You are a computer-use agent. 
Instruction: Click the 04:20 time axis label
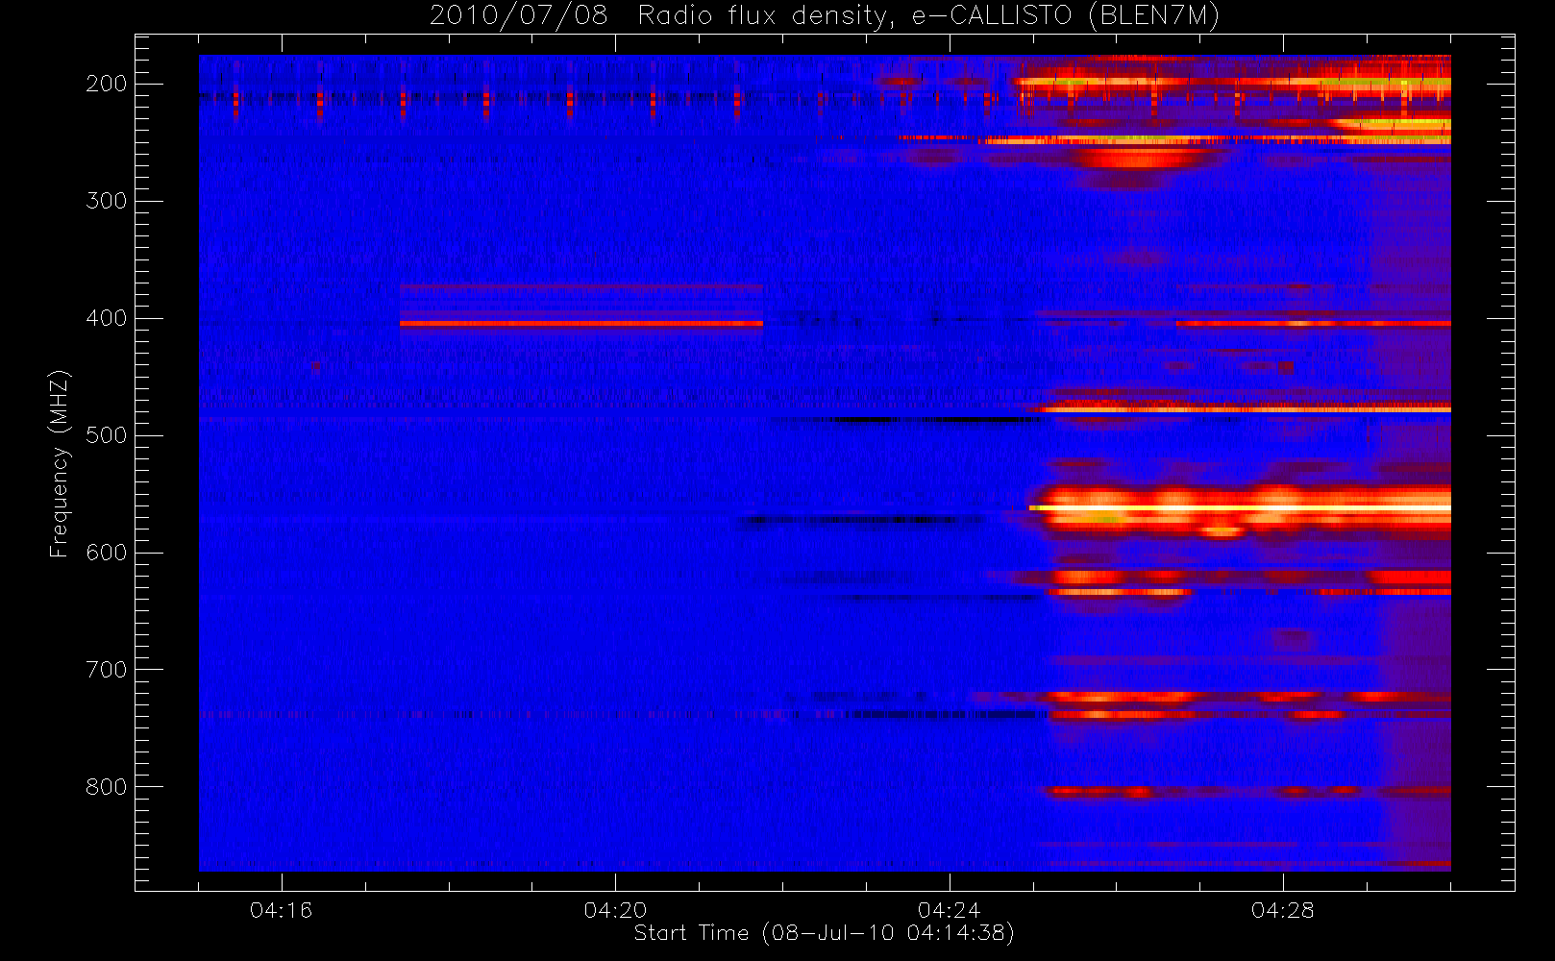pyautogui.click(x=615, y=910)
